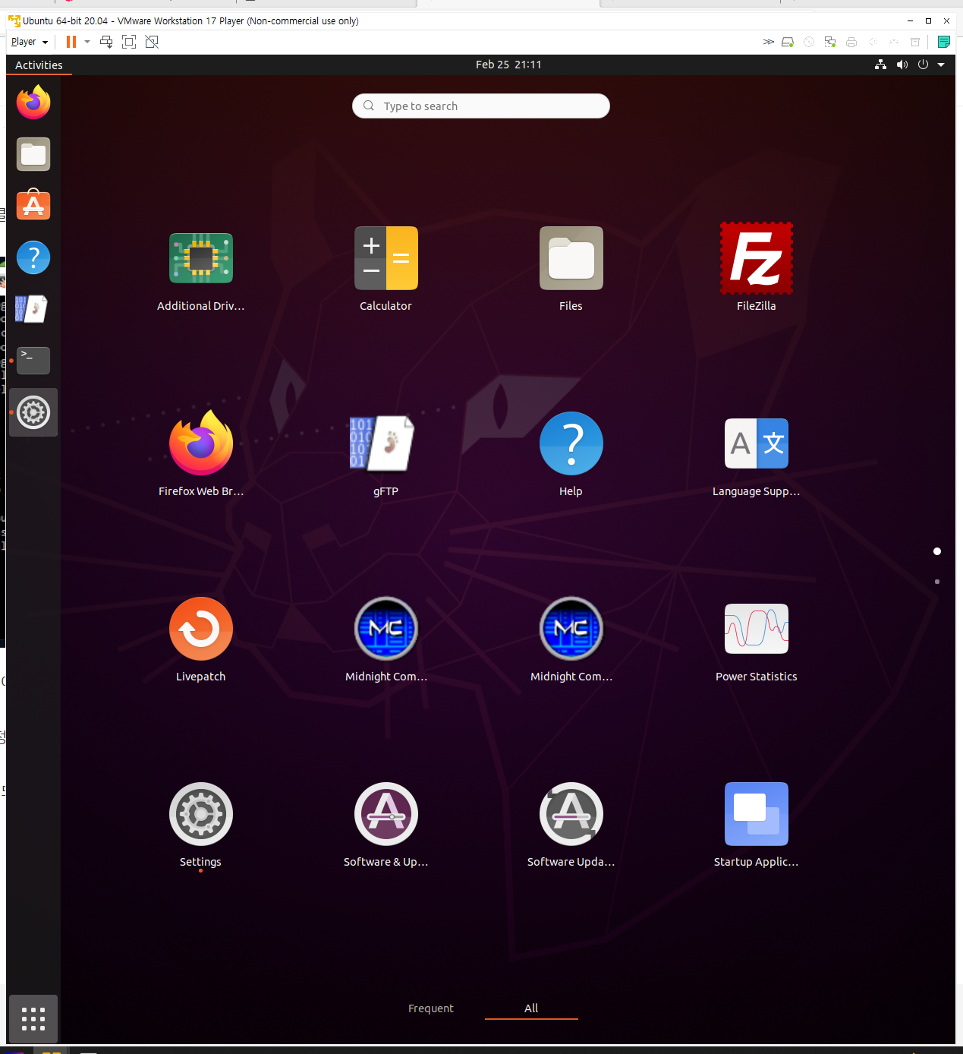
Task: Open the Ubuntu system menu arrow
Action: click(x=941, y=65)
